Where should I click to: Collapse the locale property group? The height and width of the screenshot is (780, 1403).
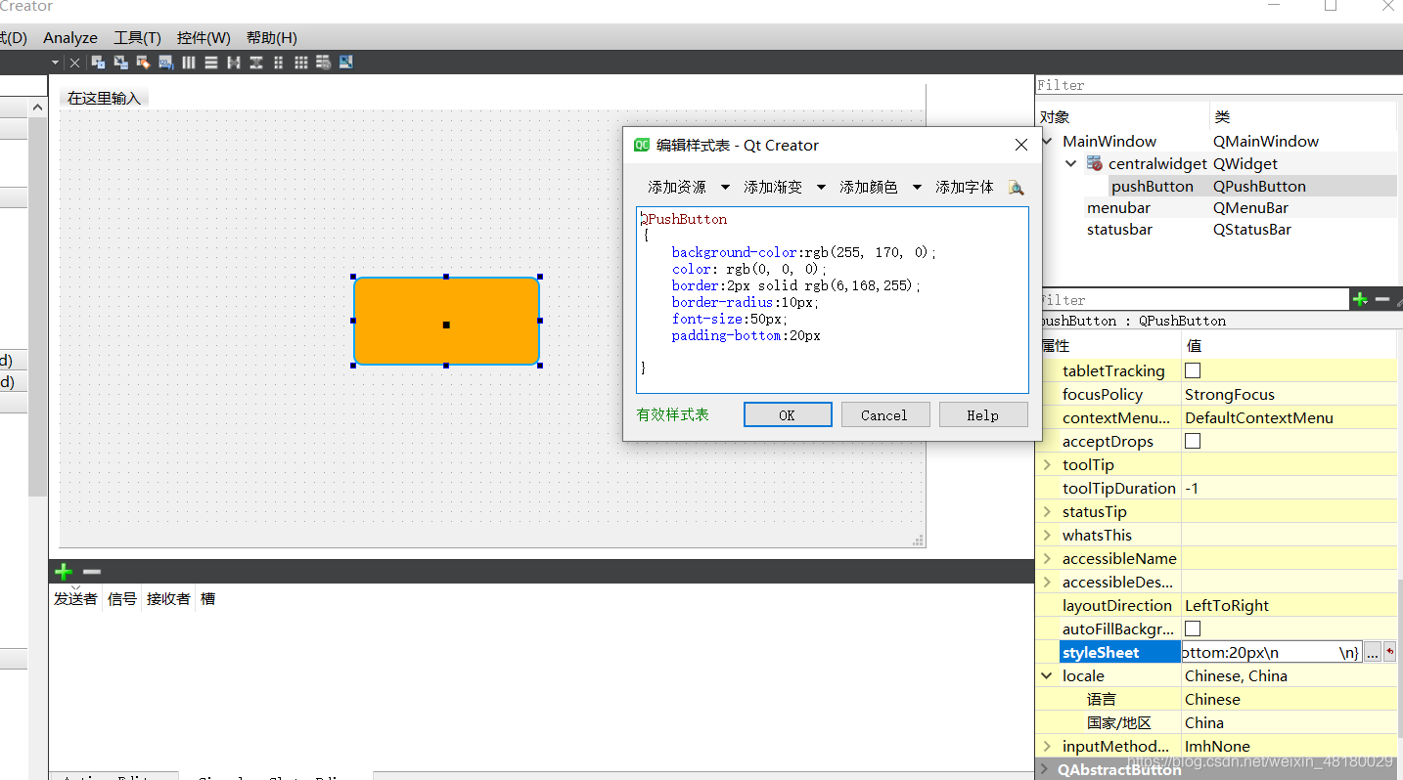[1047, 675]
